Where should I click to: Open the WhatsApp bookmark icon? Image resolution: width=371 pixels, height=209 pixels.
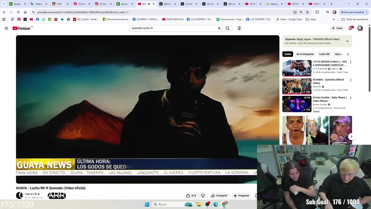(x=43, y=19)
